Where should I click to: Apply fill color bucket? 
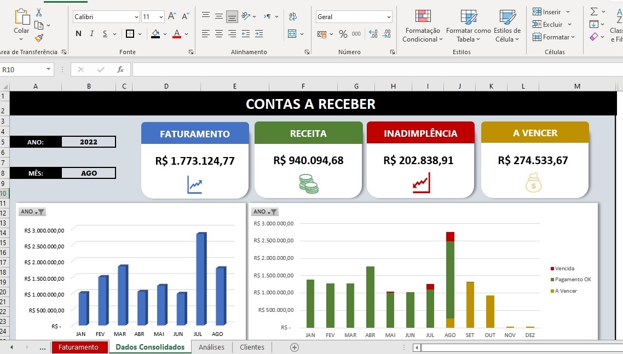tap(155, 34)
